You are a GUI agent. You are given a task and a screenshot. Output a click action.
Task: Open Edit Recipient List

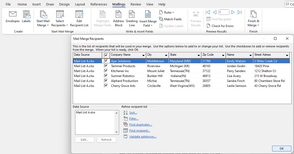point(79,19)
